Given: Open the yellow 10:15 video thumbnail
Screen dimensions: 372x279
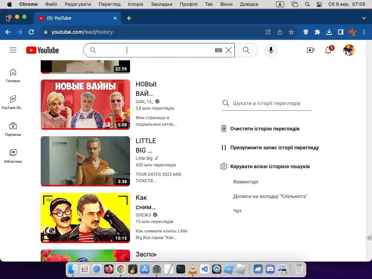Looking at the screenshot, I should point(85,218).
